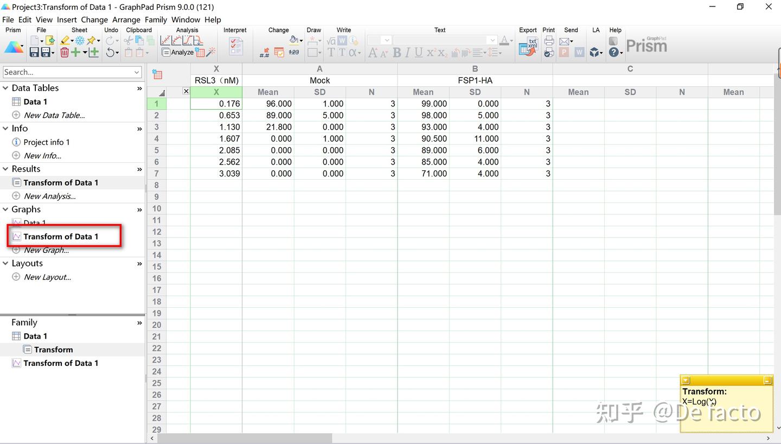Click the magic wand icon beside Analyze
Viewport: 781px width, 444px height.
[x=210, y=52]
